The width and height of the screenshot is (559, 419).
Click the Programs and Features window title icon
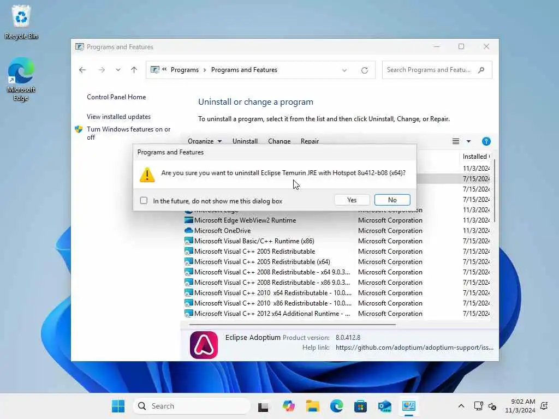pos(79,47)
